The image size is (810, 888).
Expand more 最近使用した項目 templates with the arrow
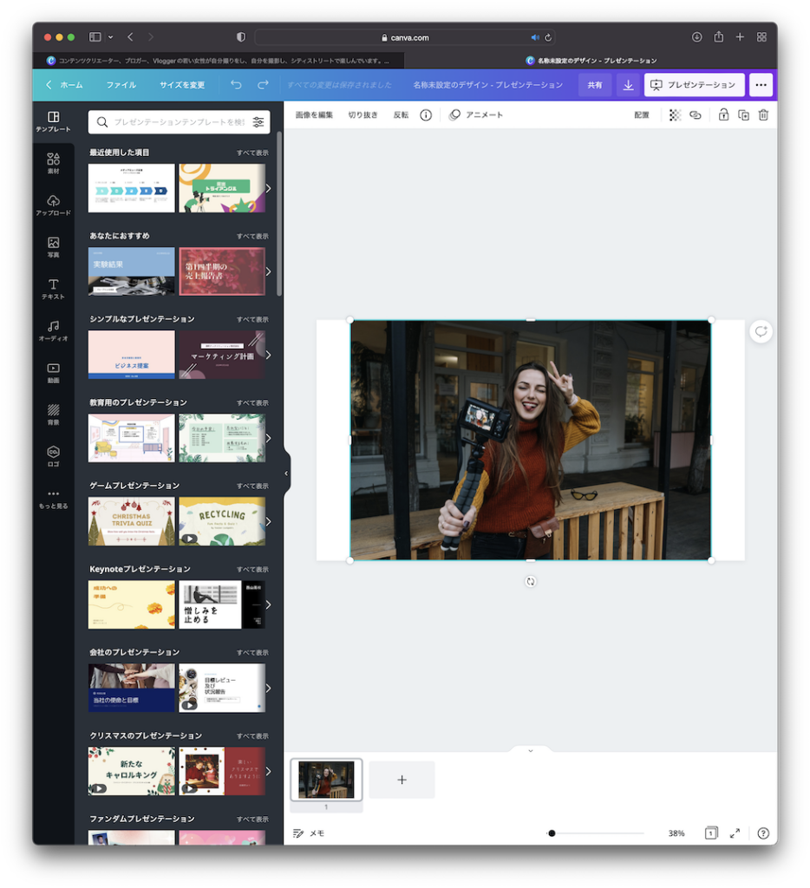click(x=268, y=188)
